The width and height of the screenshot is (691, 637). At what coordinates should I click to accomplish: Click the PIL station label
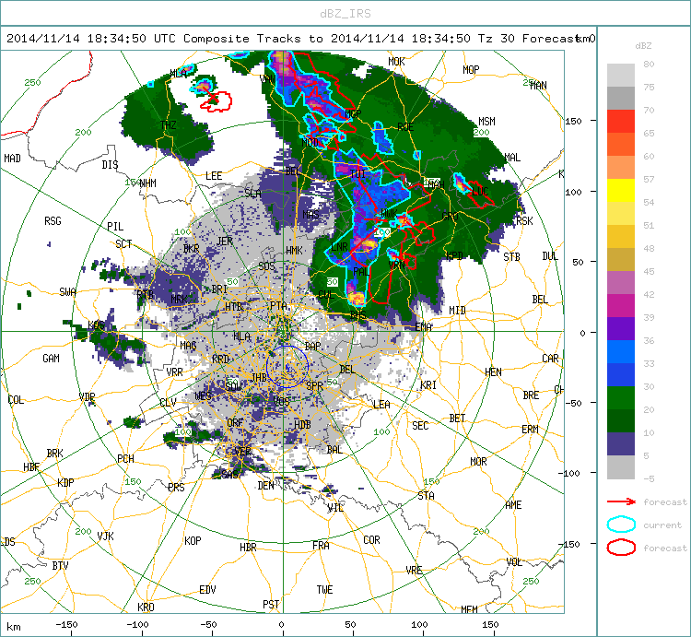click(115, 227)
